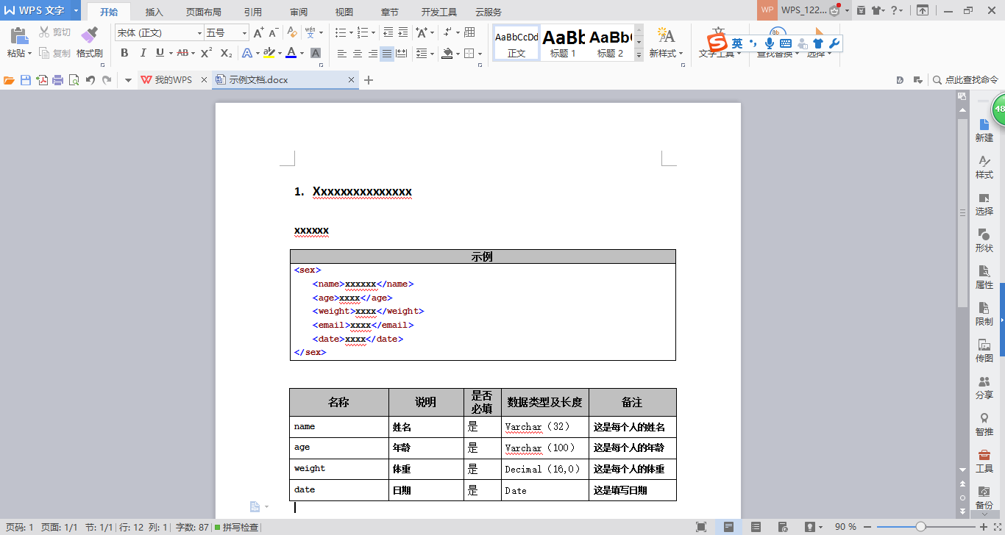The image size is (1005, 535).
Task: Expand the numbered list dropdown arrow
Action: click(373, 33)
